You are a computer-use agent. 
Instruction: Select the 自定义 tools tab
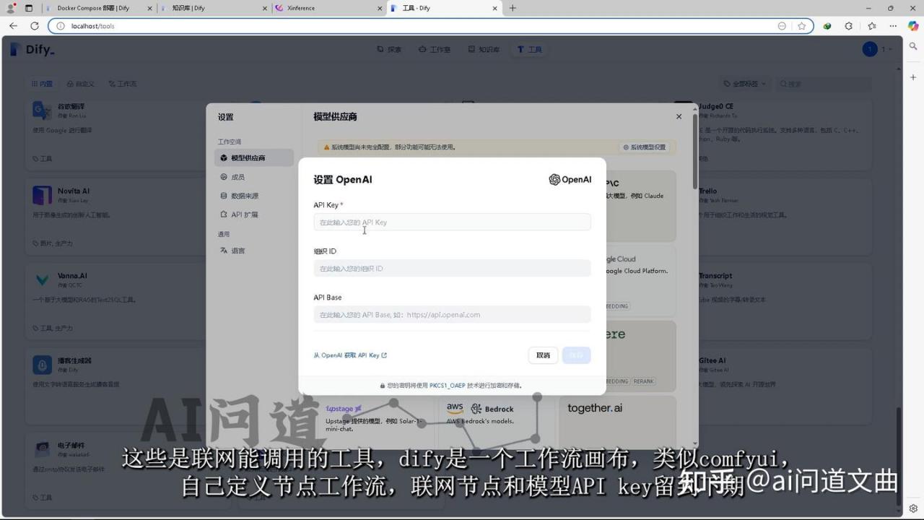(x=81, y=84)
